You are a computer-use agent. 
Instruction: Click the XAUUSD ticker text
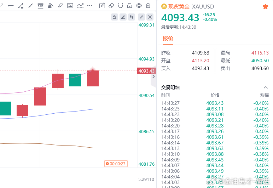(203, 7)
